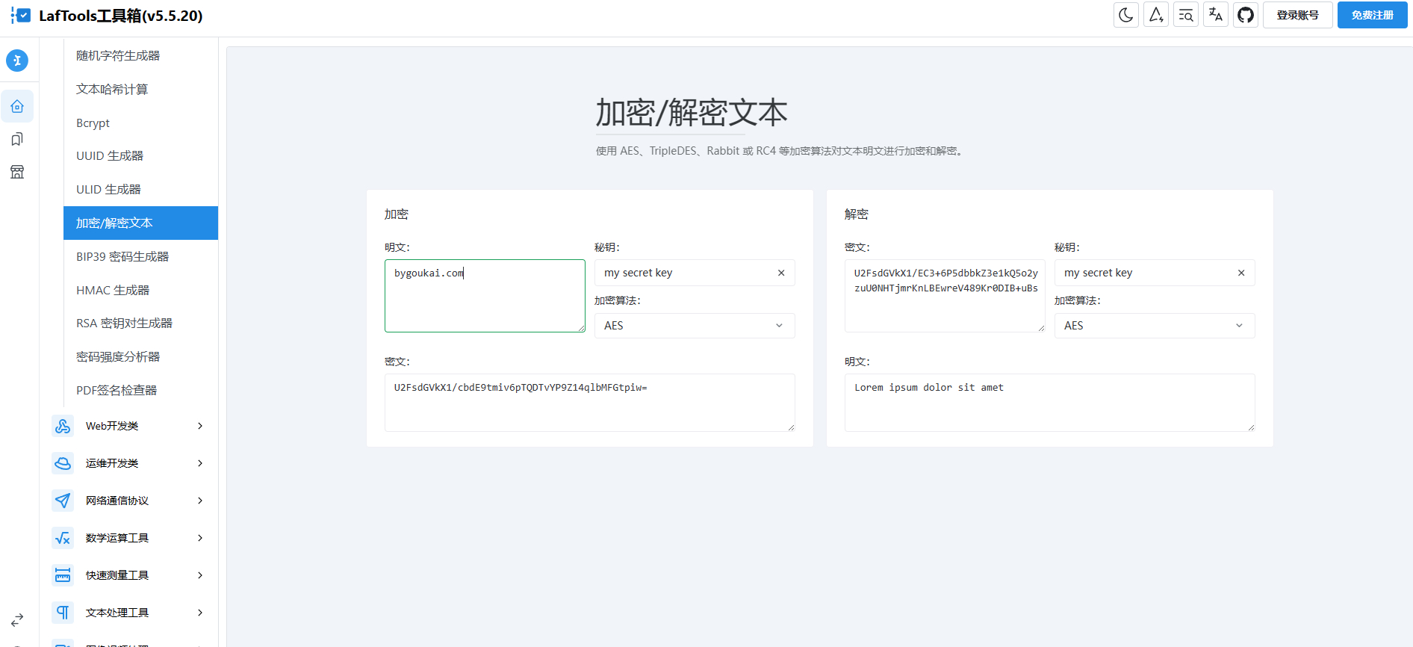1413x647 pixels.
Task: Expand the 数学运算工具 category
Action: (x=127, y=538)
